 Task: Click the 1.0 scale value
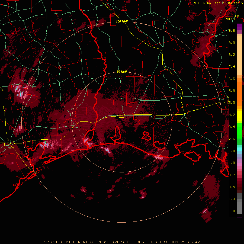(x=232, y=163)
